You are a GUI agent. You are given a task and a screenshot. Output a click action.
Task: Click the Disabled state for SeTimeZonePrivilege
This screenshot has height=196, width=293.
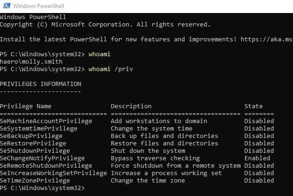coord(259,181)
